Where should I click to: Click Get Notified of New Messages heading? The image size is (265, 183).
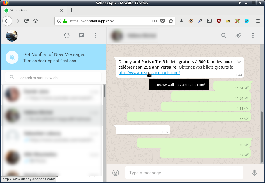(54, 54)
